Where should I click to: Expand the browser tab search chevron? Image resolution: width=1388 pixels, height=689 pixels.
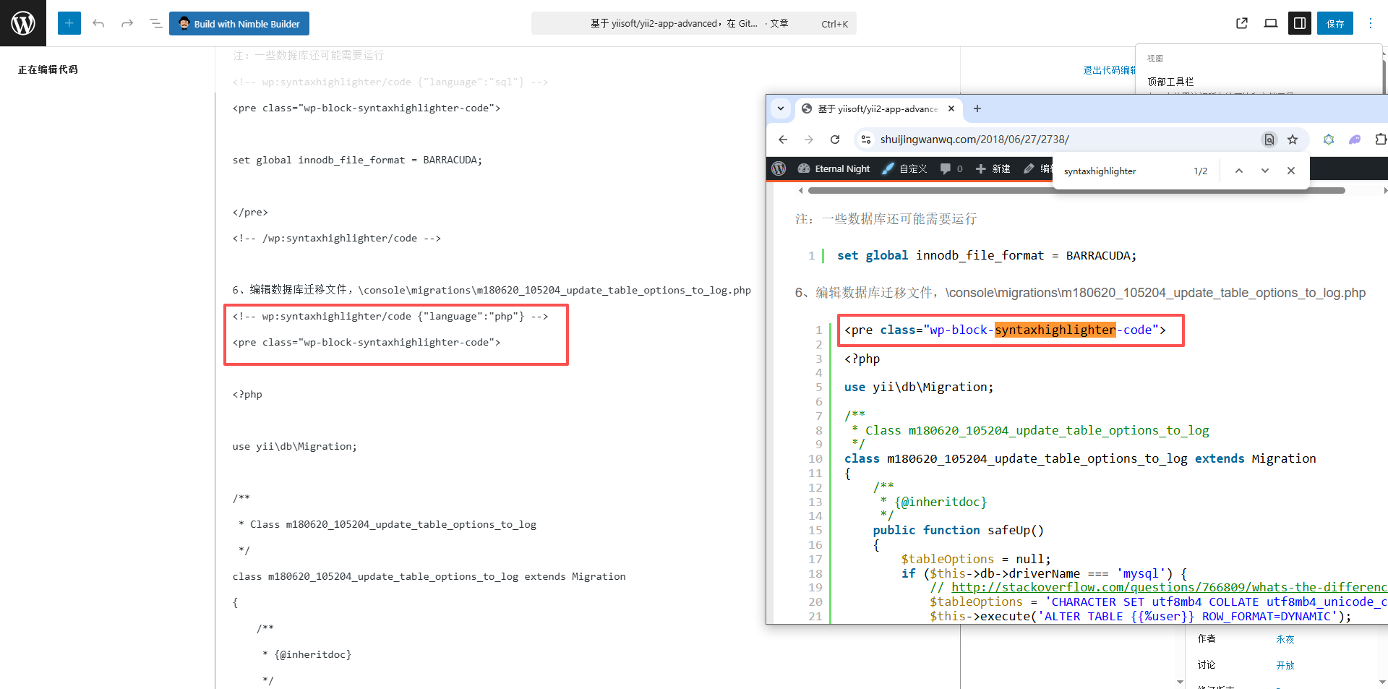click(781, 108)
